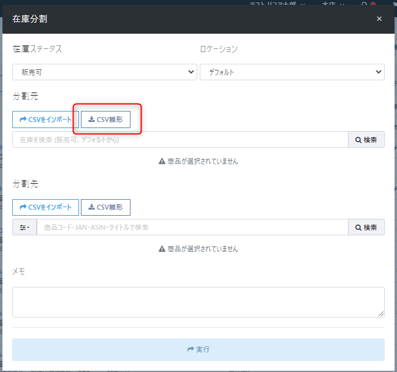Focus the 在庫を検索 input field
The image size is (397, 372).
(x=180, y=140)
